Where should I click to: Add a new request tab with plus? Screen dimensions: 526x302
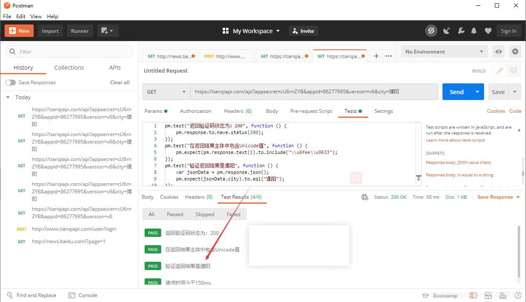[376, 56]
